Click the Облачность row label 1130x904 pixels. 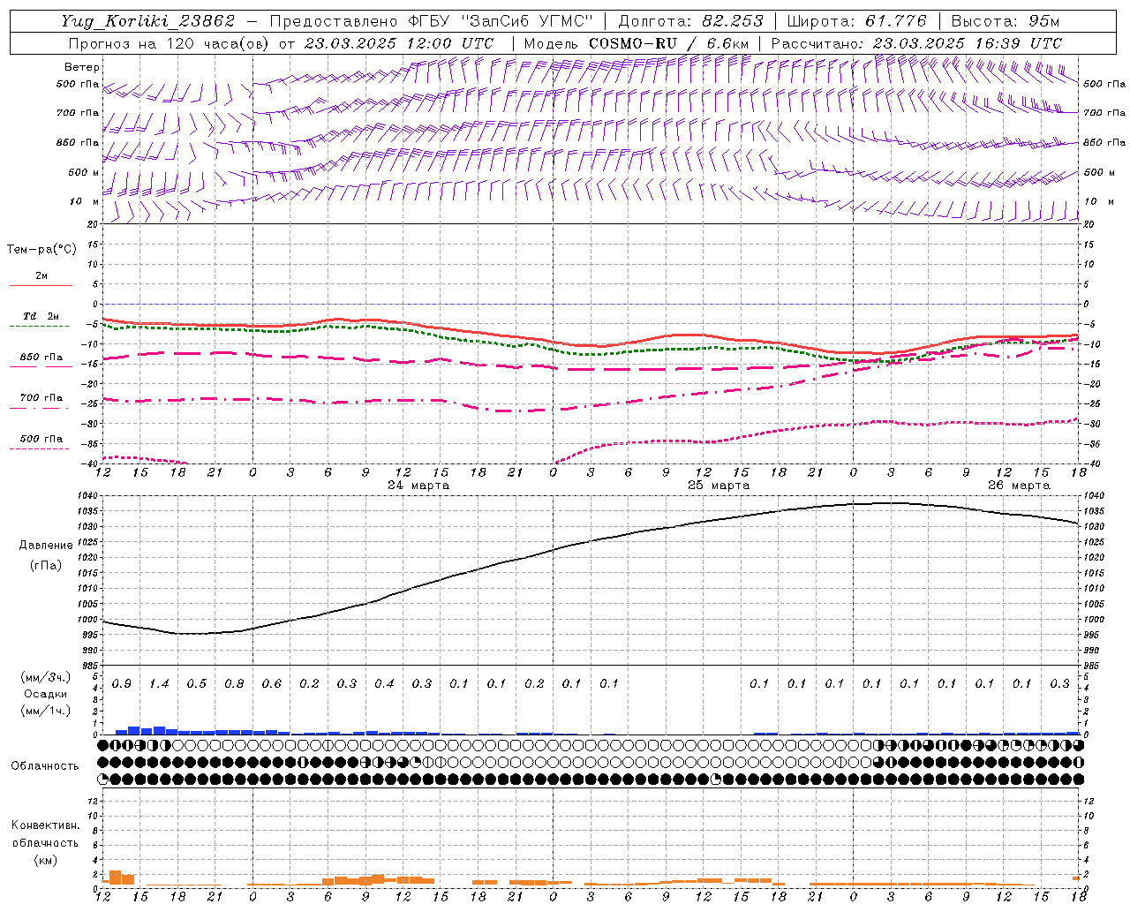(45, 766)
